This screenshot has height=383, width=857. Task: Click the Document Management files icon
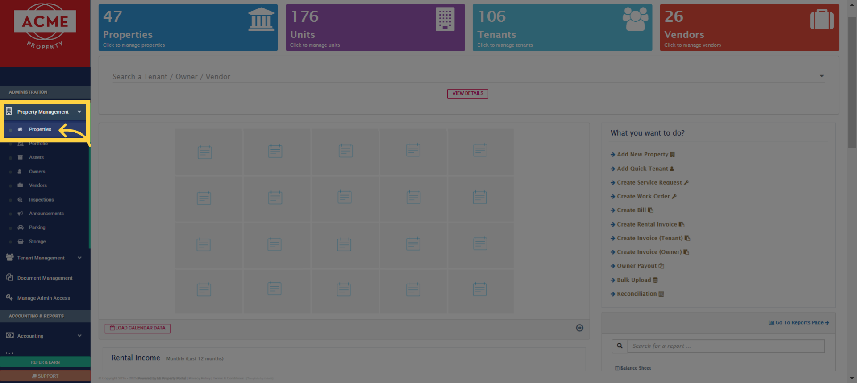click(x=9, y=277)
